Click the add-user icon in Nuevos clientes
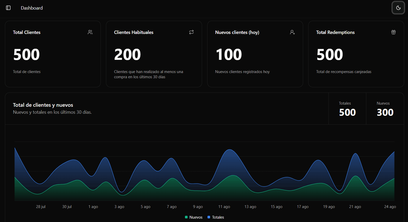 (292, 32)
